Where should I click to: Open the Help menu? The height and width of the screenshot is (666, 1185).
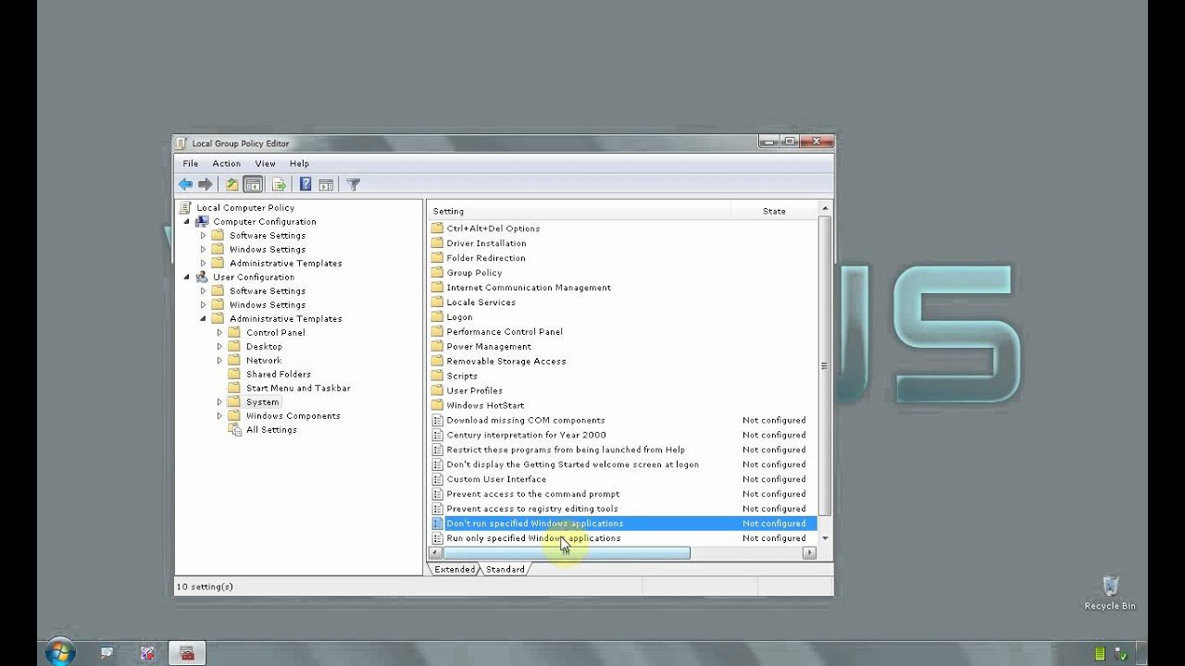click(299, 164)
